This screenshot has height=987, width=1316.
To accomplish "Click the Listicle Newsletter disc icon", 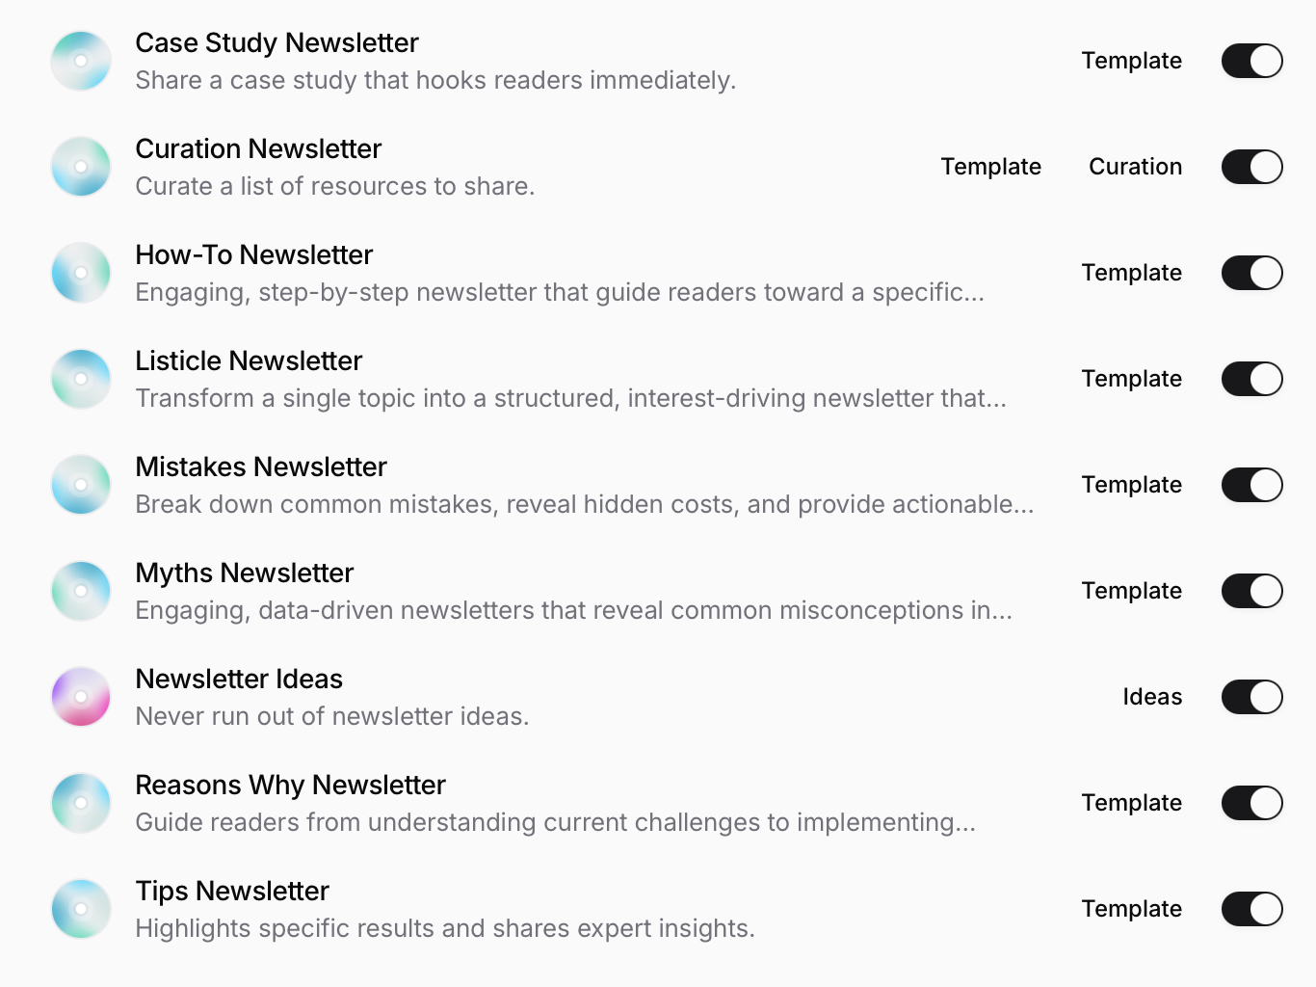I will click(x=81, y=379).
